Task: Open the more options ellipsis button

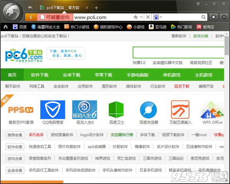Action: (x=224, y=17)
